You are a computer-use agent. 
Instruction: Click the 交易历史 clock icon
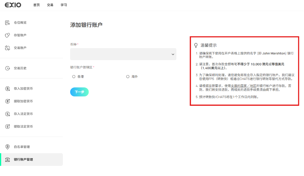(7, 68)
